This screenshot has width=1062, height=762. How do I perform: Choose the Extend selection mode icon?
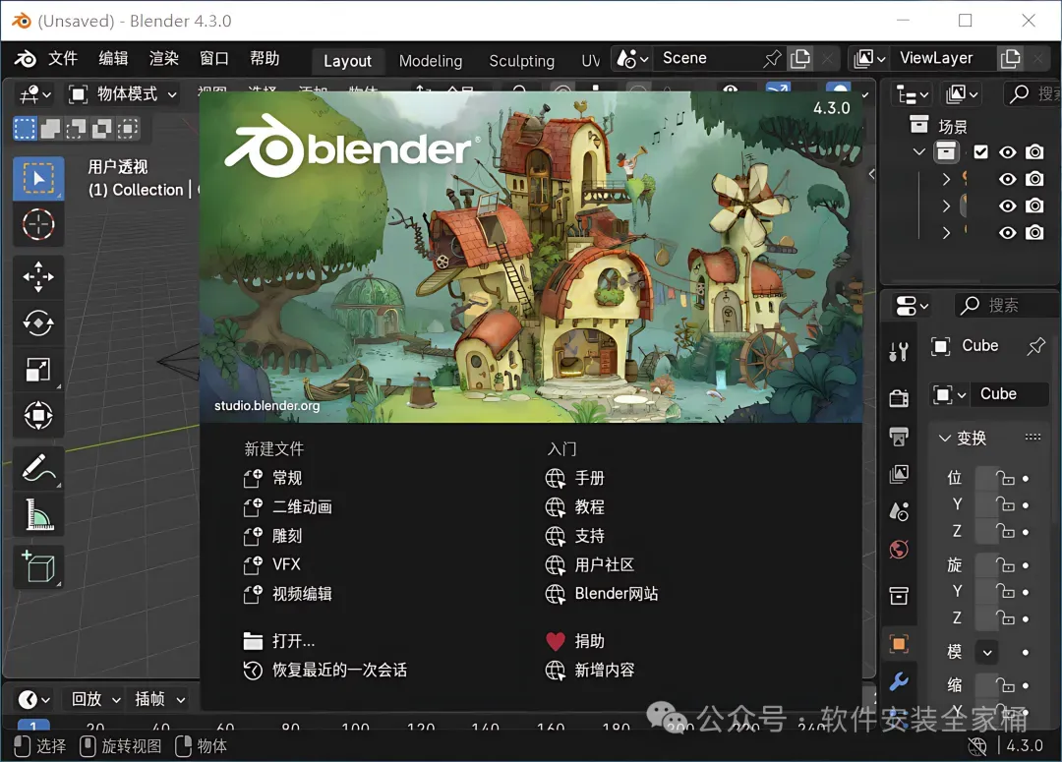51,128
